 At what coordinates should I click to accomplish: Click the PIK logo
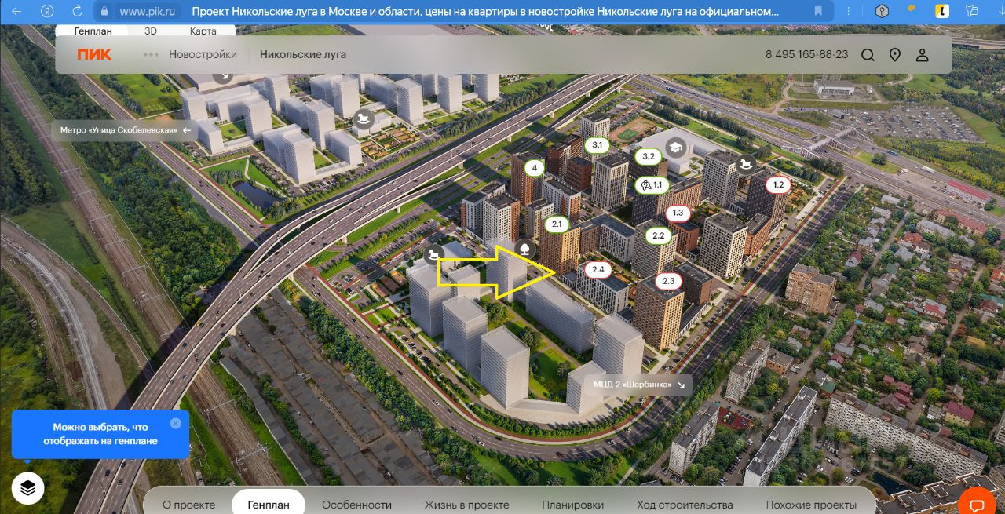94,54
